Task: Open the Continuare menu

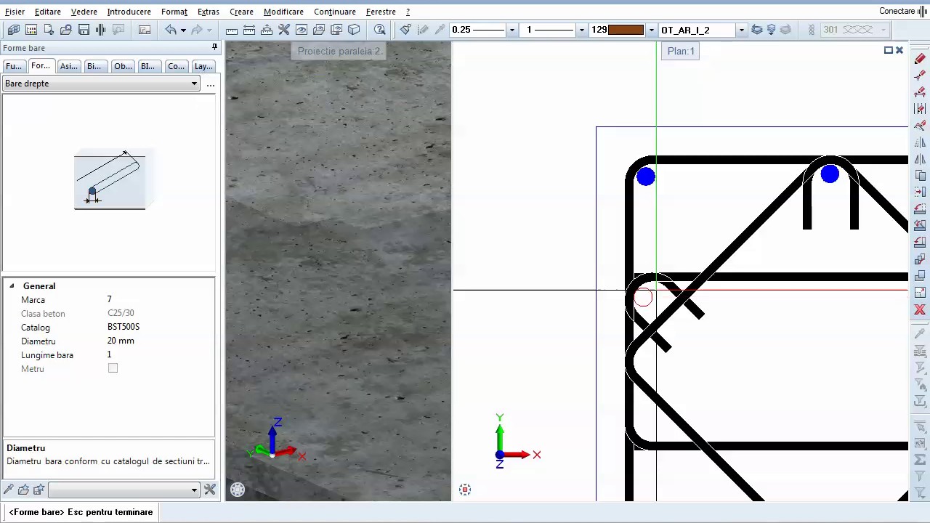Action: (x=335, y=12)
